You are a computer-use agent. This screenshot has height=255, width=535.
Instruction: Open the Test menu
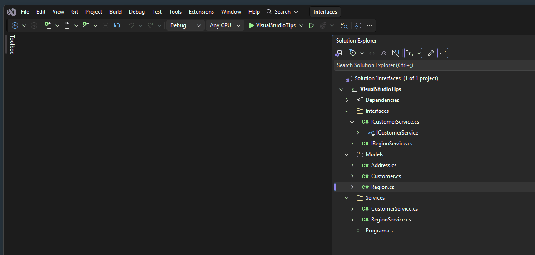click(157, 12)
